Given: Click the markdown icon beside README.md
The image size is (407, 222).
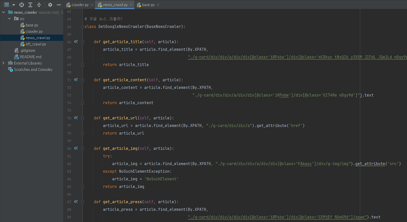Looking at the screenshot, I should point(17,57).
